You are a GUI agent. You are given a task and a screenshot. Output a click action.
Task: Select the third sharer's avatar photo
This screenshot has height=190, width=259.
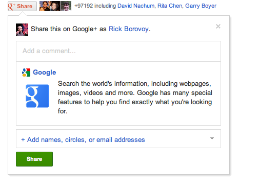66,6
